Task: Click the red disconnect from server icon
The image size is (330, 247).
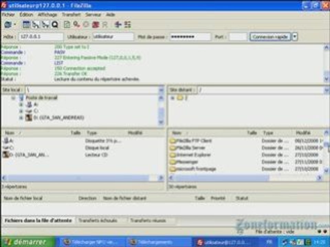Action: coord(96,25)
